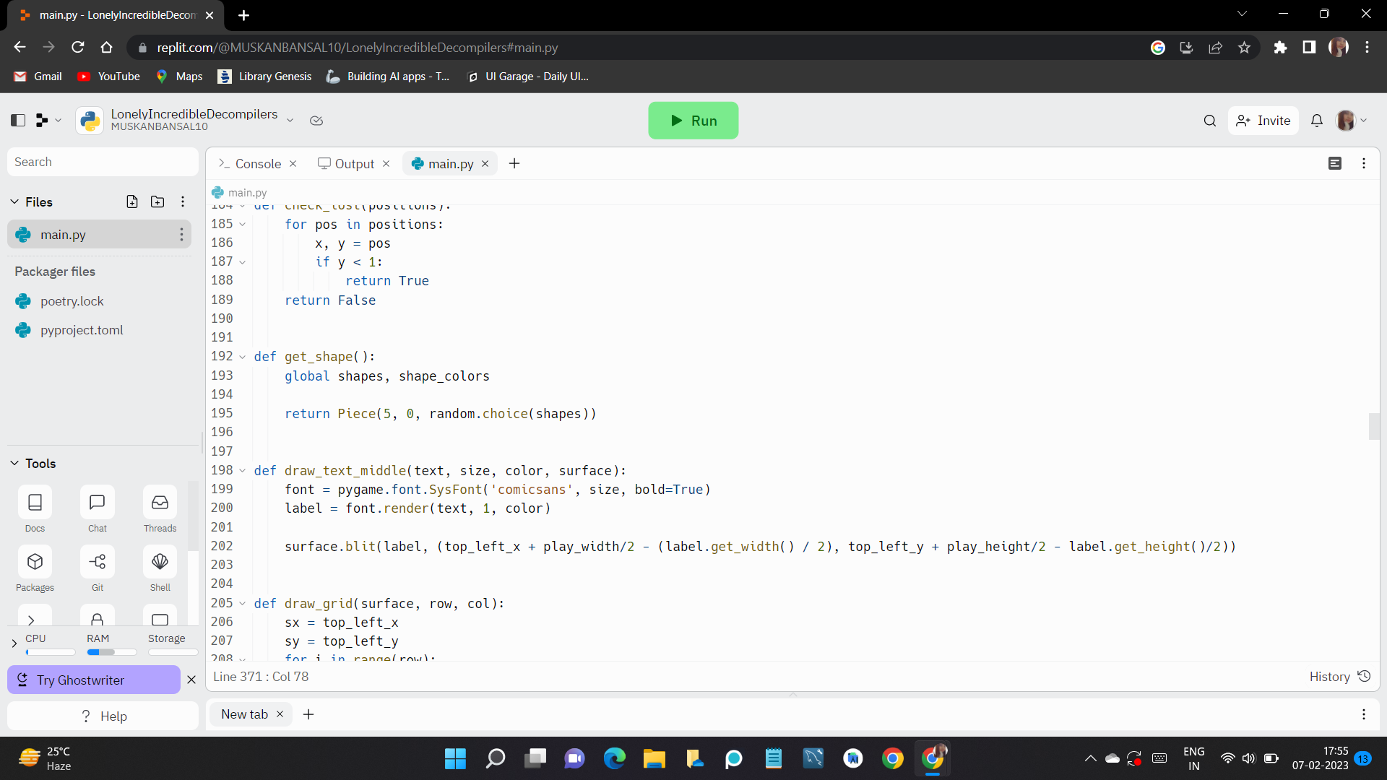The image size is (1387, 780).
Task: Open the Threads tool
Action: point(160,509)
